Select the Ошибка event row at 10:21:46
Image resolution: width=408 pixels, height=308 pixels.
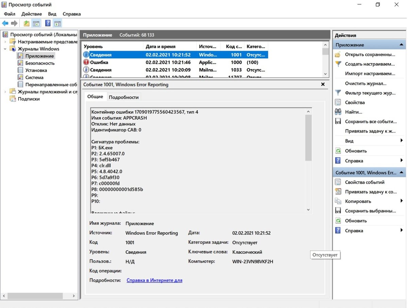point(175,62)
